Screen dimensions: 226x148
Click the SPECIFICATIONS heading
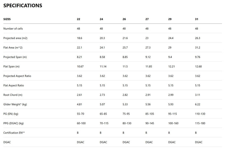[23, 6]
